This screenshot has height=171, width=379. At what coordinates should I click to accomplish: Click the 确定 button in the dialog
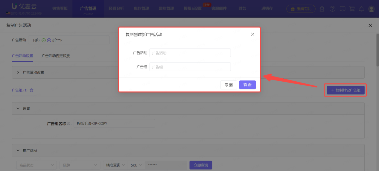[x=247, y=85]
